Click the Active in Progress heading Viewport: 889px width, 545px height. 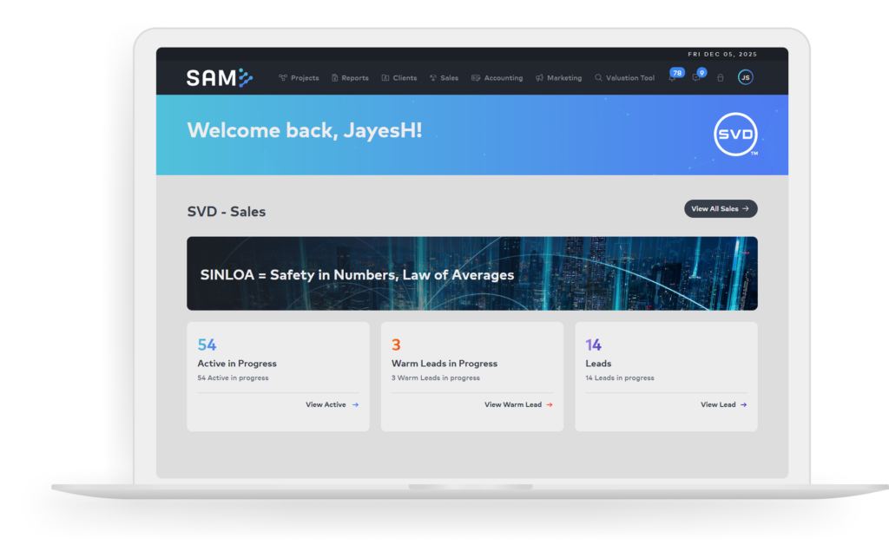coord(237,363)
